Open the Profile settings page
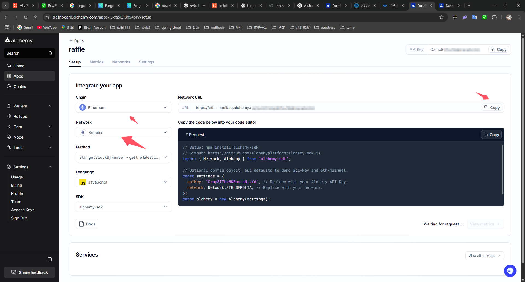The height and width of the screenshot is (282, 525). pos(17,193)
